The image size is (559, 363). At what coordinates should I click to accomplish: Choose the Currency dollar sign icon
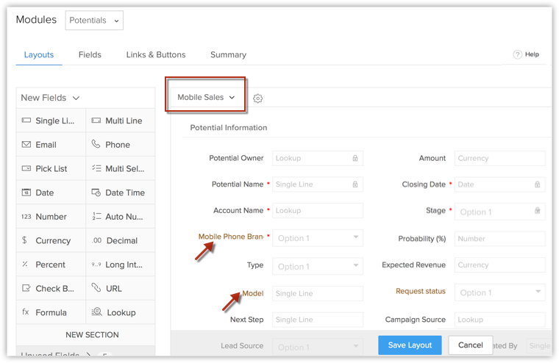tap(25, 240)
